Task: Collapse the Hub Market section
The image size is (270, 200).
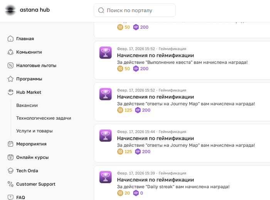Action: click(29, 92)
